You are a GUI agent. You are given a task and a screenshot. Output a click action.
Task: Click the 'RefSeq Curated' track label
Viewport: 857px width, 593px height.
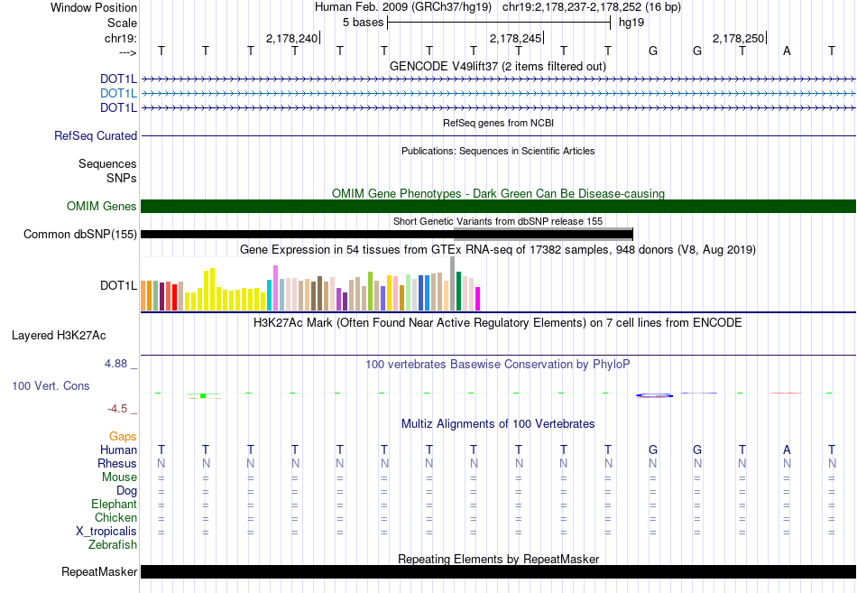[x=96, y=135]
